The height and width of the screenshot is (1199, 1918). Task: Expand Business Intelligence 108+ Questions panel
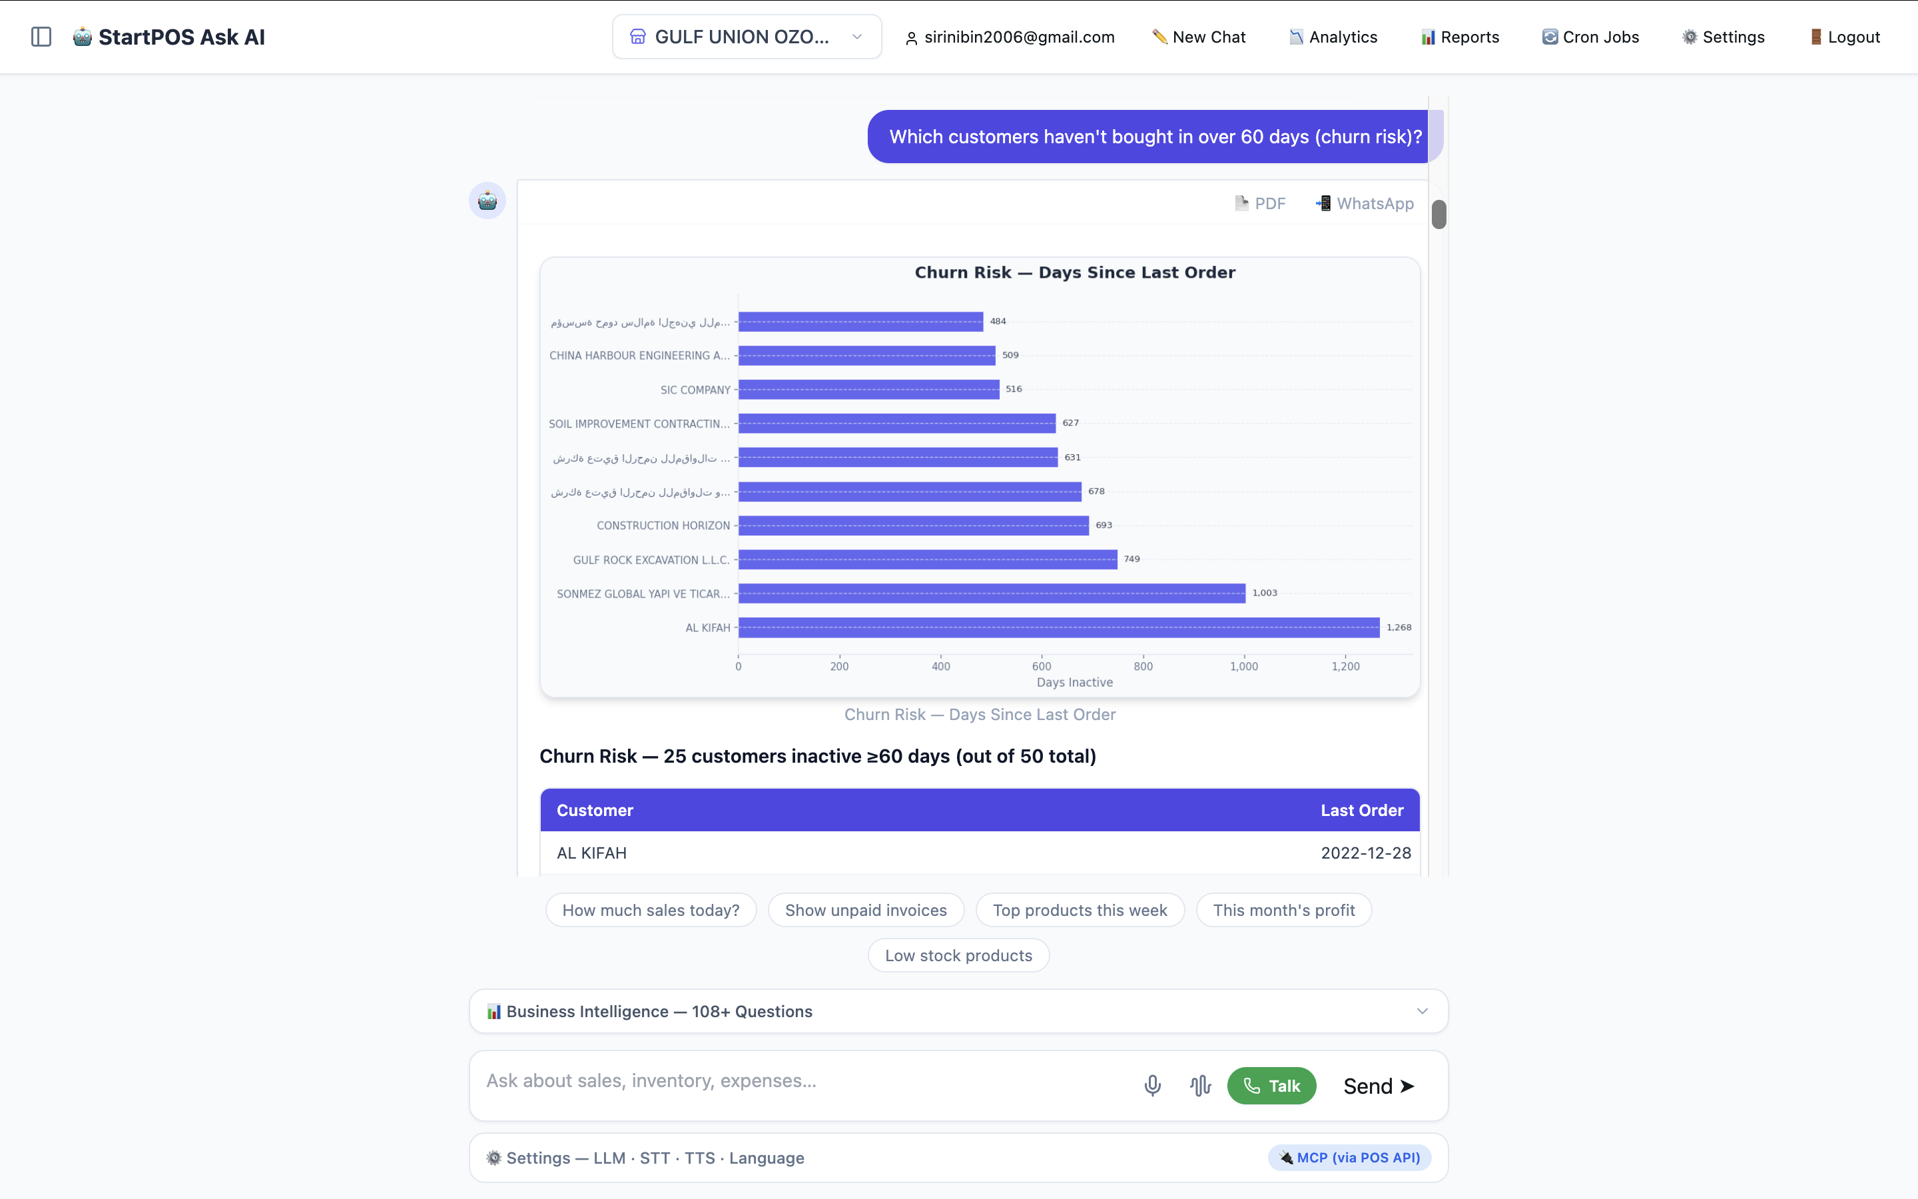tap(958, 1011)
